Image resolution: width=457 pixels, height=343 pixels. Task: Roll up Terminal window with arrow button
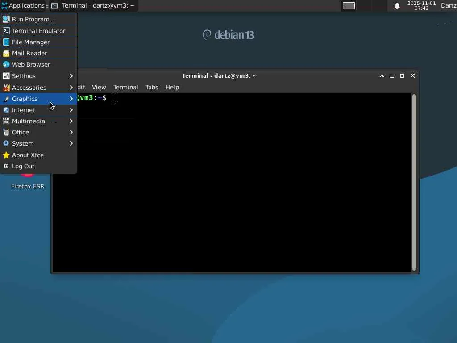[382, 76]
